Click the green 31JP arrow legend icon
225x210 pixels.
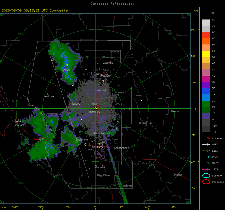tap(206, 163)
